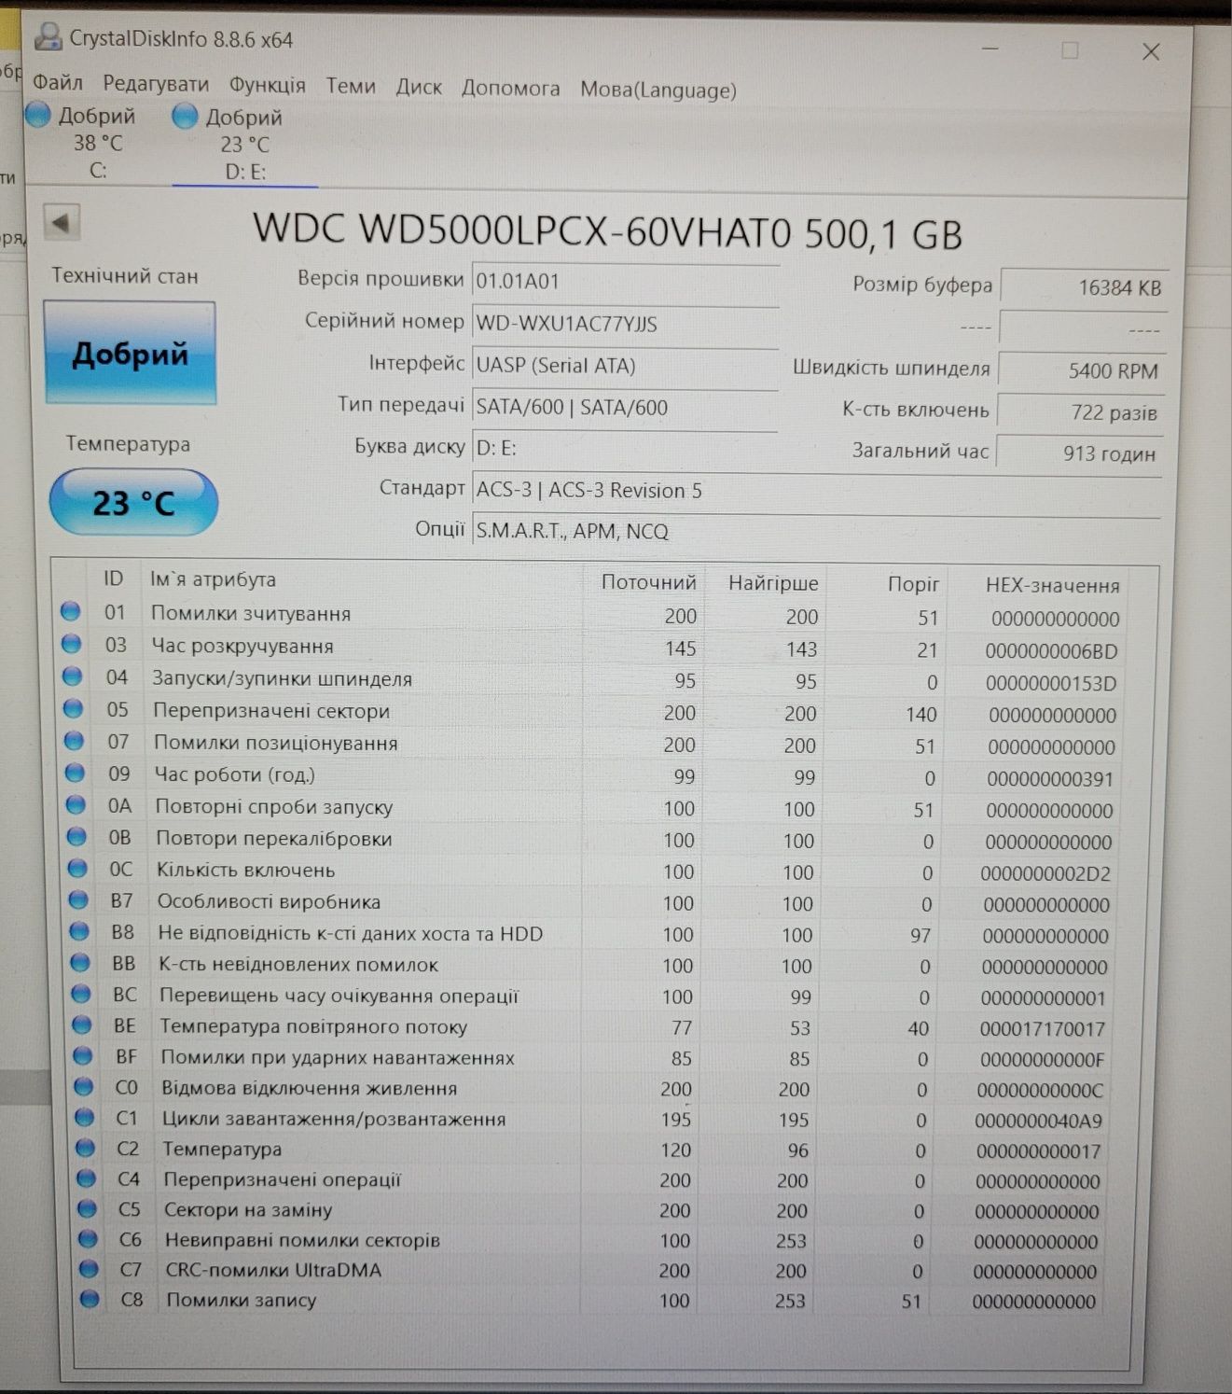Click the status icon for attribute 0A
The width and height of the screenshot is (1232, 1394).
pos(76,804)
